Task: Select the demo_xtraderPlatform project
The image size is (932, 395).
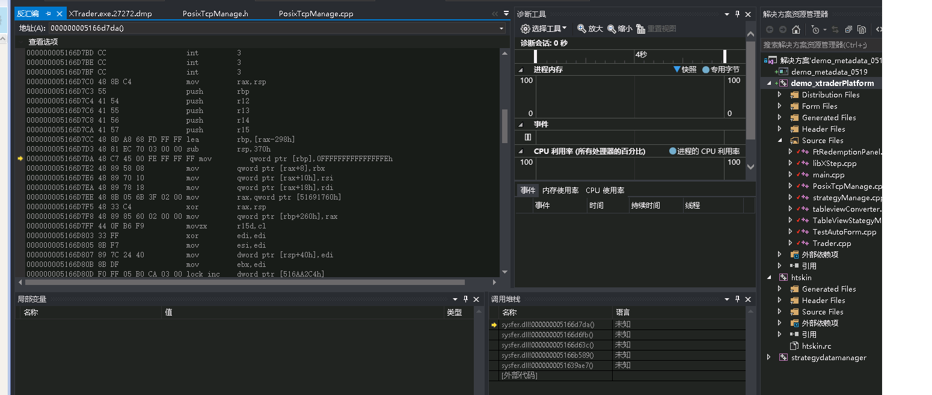Action: (x=832, y=83)
